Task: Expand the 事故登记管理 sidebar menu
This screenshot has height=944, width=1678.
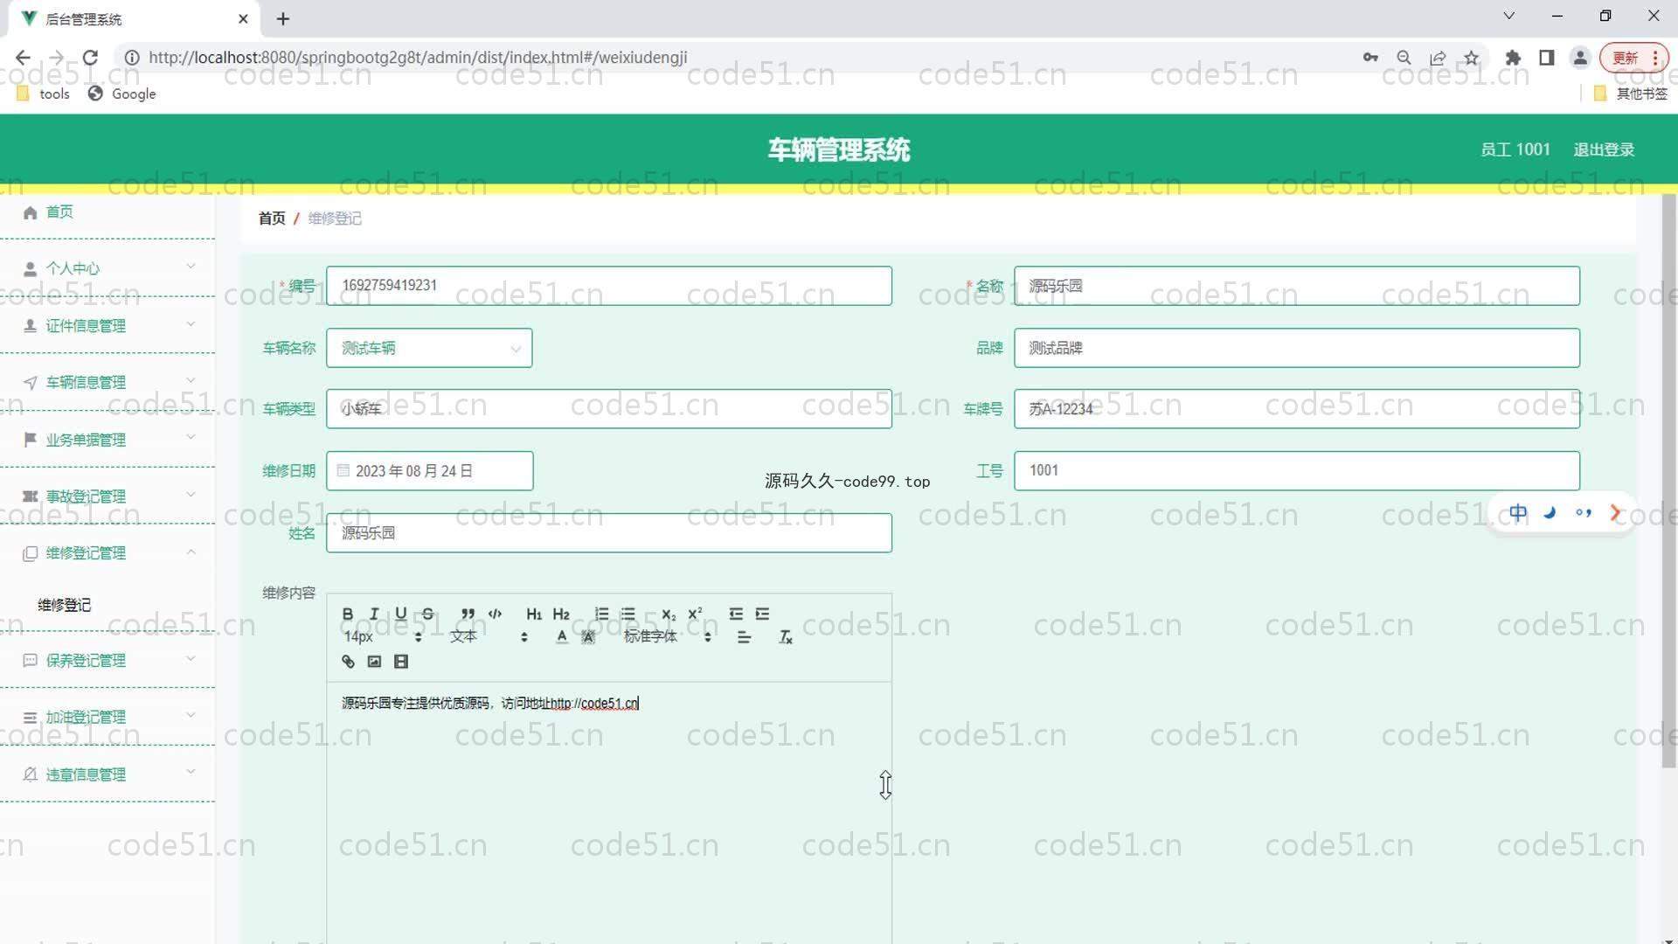Action: click(x=107, y=496)
